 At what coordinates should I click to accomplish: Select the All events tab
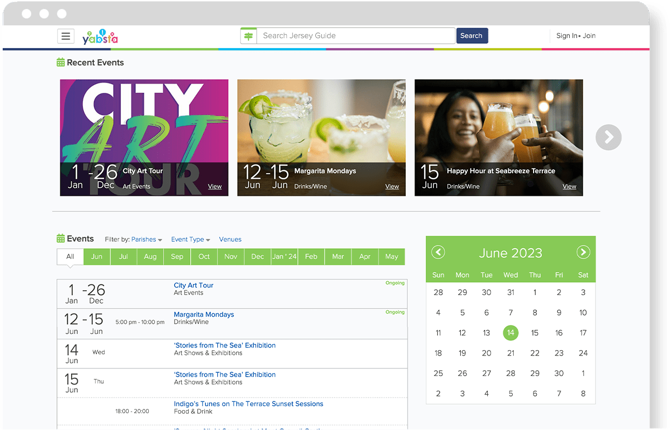pyautogui.click(x=70, y=257)
